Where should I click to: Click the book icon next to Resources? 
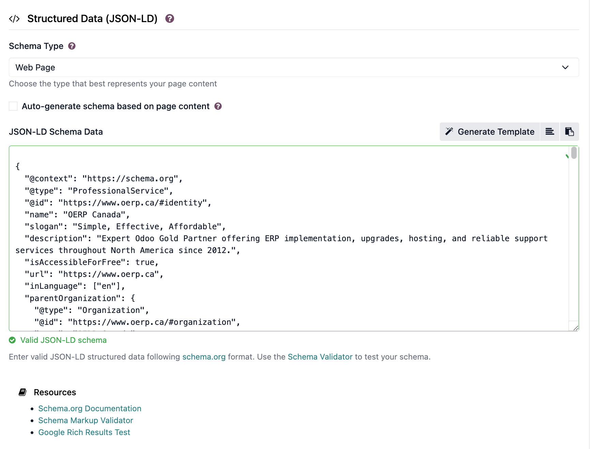(22, 392)
